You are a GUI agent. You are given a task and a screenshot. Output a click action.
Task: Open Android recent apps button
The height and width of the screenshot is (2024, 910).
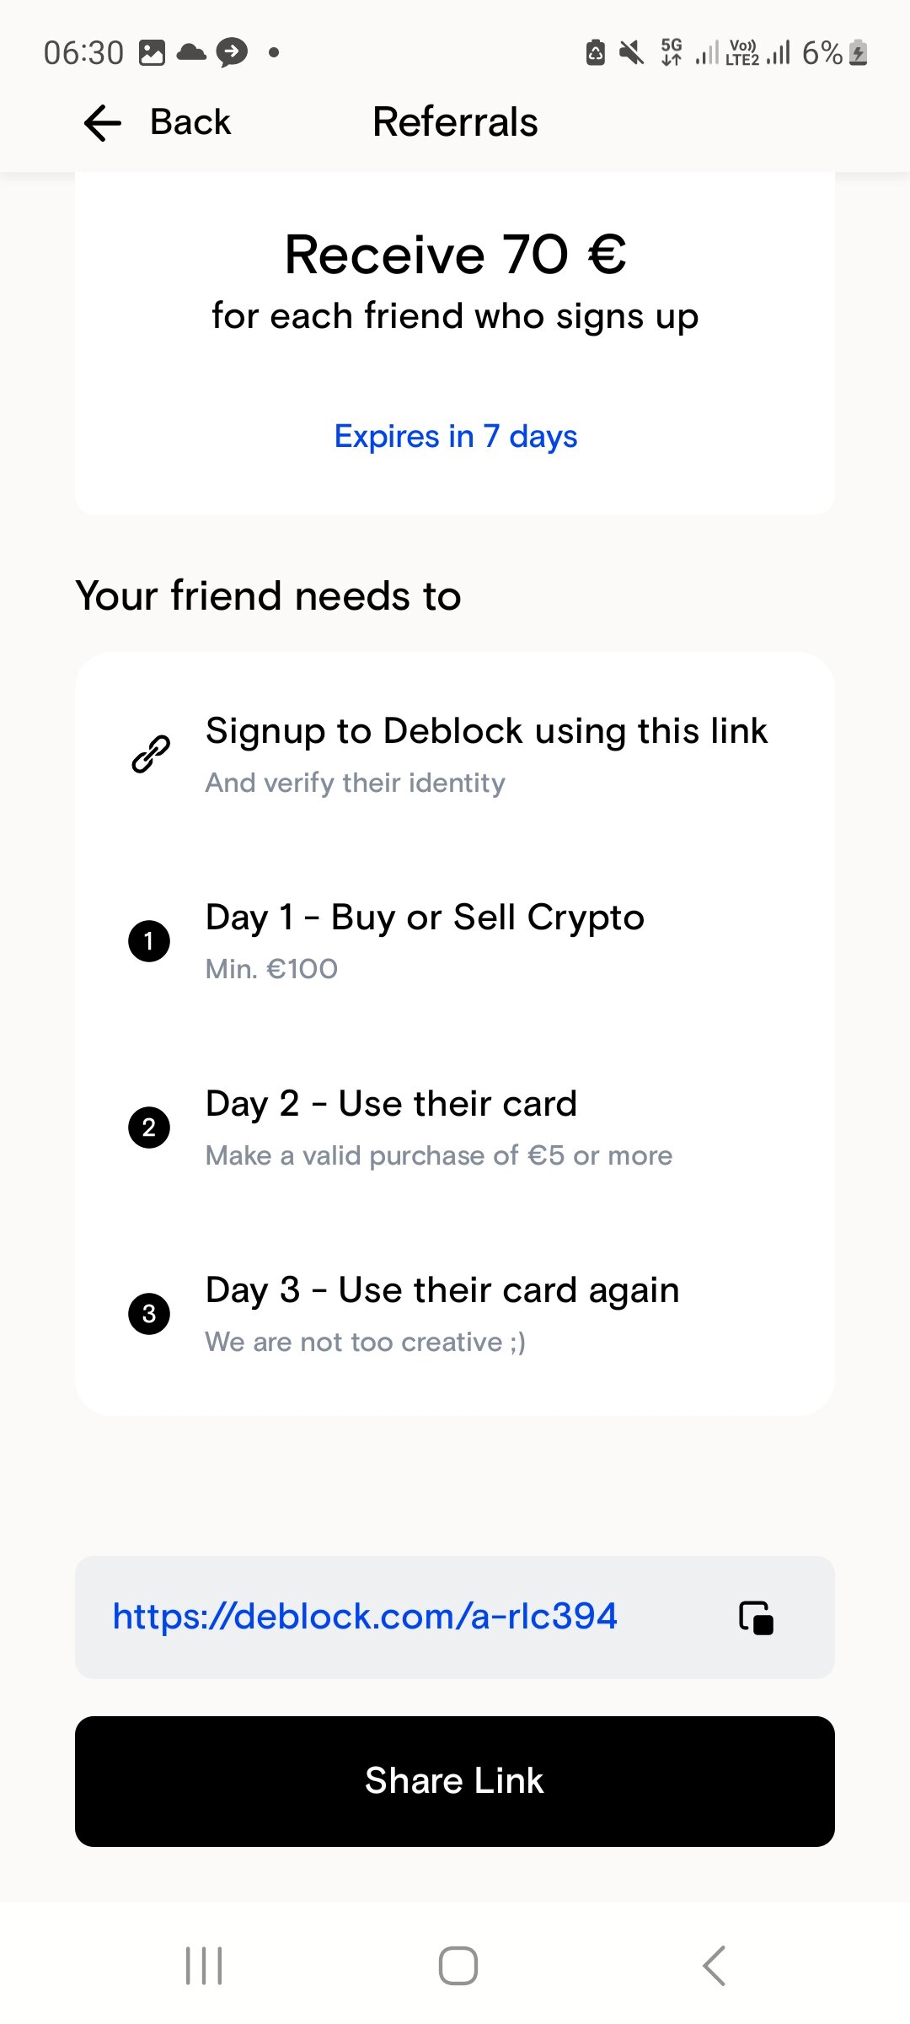pos(204,1966)
